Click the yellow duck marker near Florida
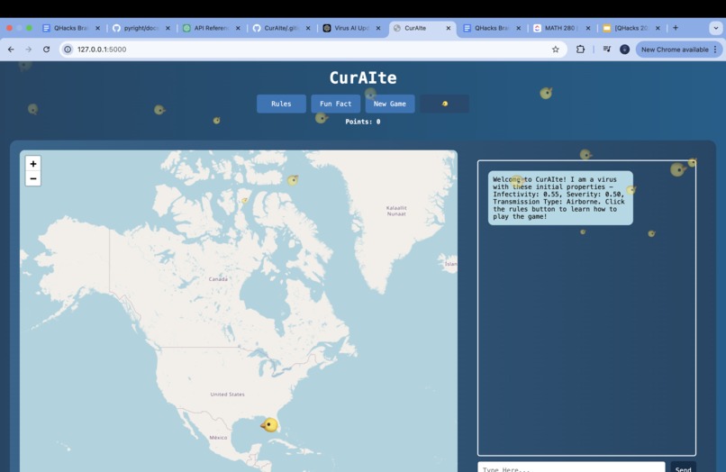Viewport: 726px width, 472px height. [269, 424]
